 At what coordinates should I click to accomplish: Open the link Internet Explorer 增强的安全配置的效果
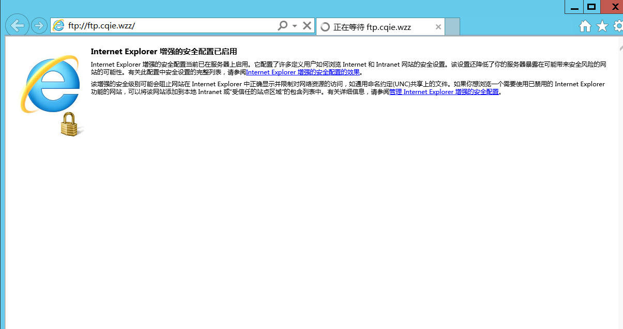coord(303,72)
